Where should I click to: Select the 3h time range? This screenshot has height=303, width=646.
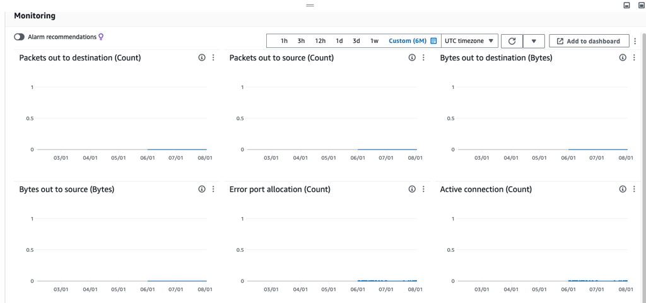point(301,41)
